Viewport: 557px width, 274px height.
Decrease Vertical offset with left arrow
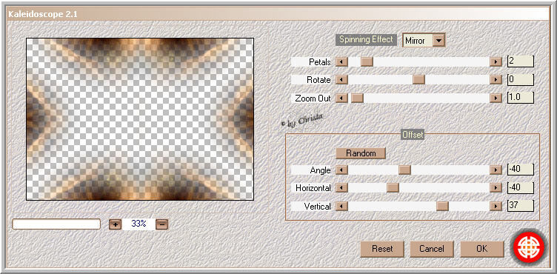click(x=341, y=206)
